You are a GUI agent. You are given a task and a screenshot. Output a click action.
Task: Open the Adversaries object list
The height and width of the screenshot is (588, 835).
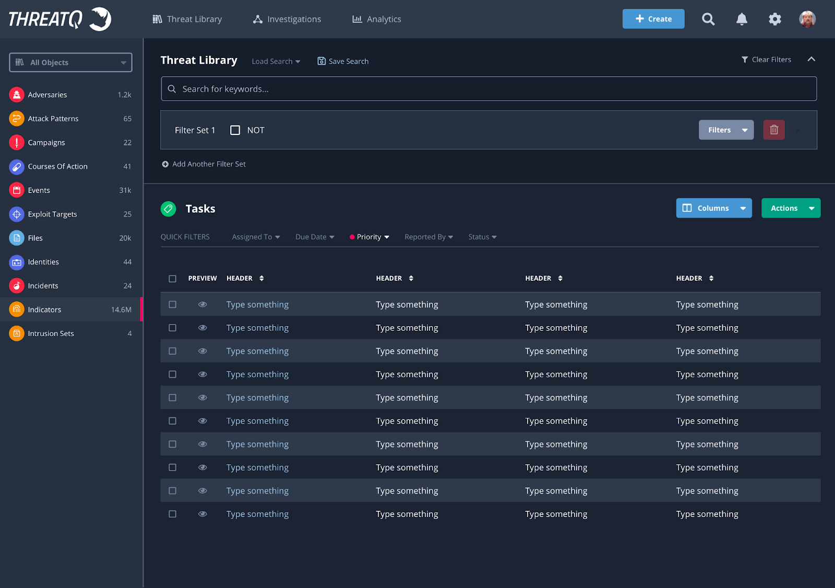[x=16, y=94]
